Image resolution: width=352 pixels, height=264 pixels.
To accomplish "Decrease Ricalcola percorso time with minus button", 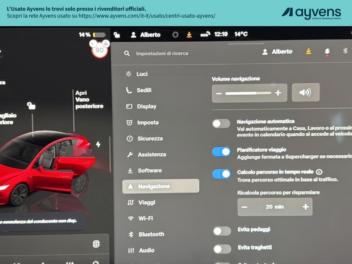I will [x=244, y=207].
